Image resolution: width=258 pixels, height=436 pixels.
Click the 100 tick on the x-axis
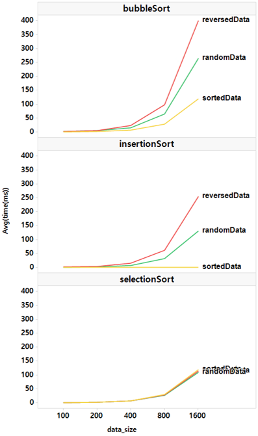(x=63, y=416)
